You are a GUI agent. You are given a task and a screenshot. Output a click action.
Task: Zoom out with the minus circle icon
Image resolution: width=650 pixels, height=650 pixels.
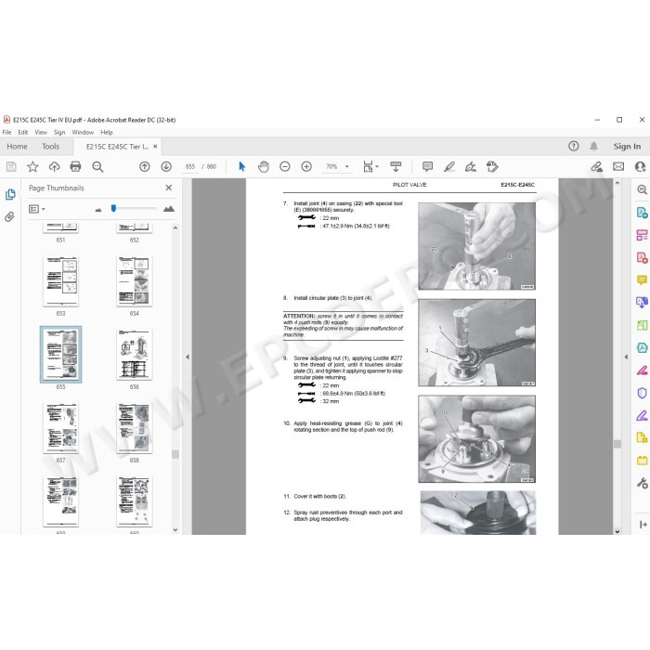coord(285,166)
